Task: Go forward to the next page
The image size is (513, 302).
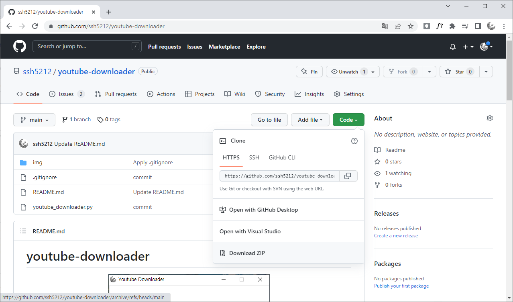Action: [x=22, y=26]
